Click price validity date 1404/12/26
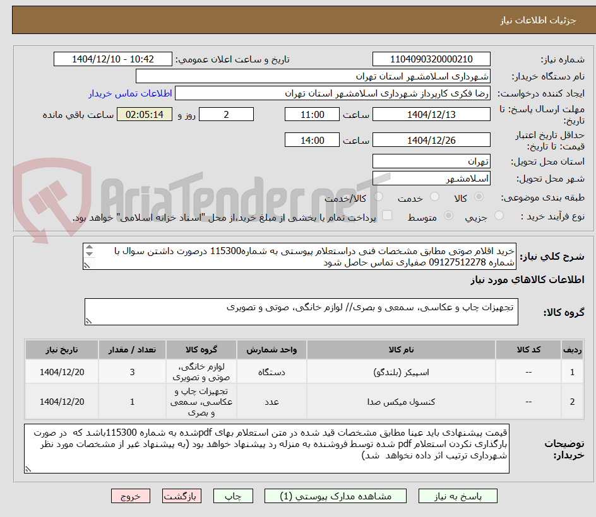The height and width of the screenshot is (517, 596). click(x=431, y=140)
